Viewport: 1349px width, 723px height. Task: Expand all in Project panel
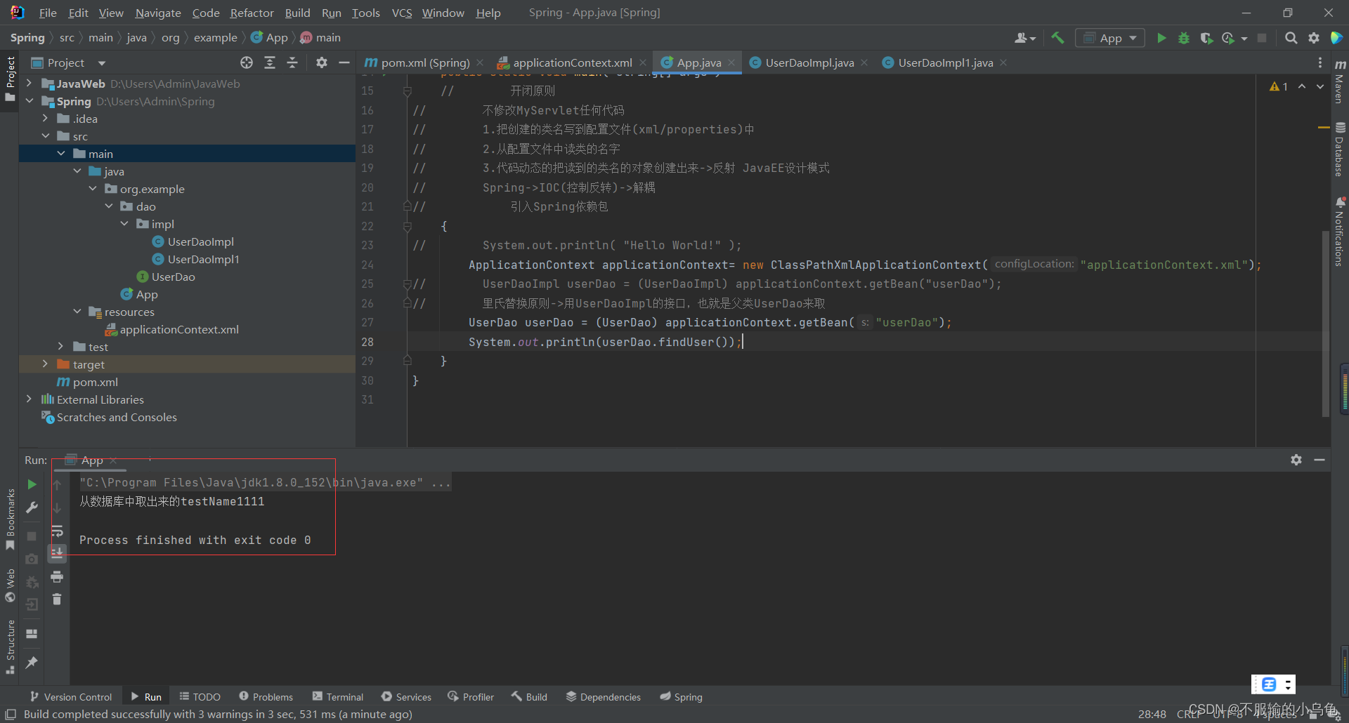(x=270, y=62)
